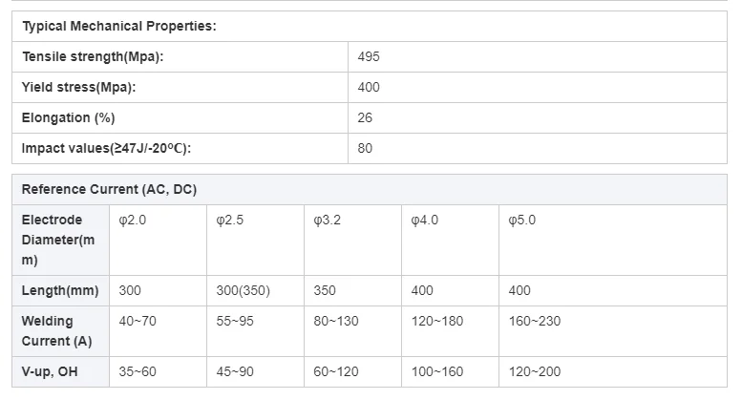Click the elongation value 26
742x400 pixels.
click(x=365, y=117)
